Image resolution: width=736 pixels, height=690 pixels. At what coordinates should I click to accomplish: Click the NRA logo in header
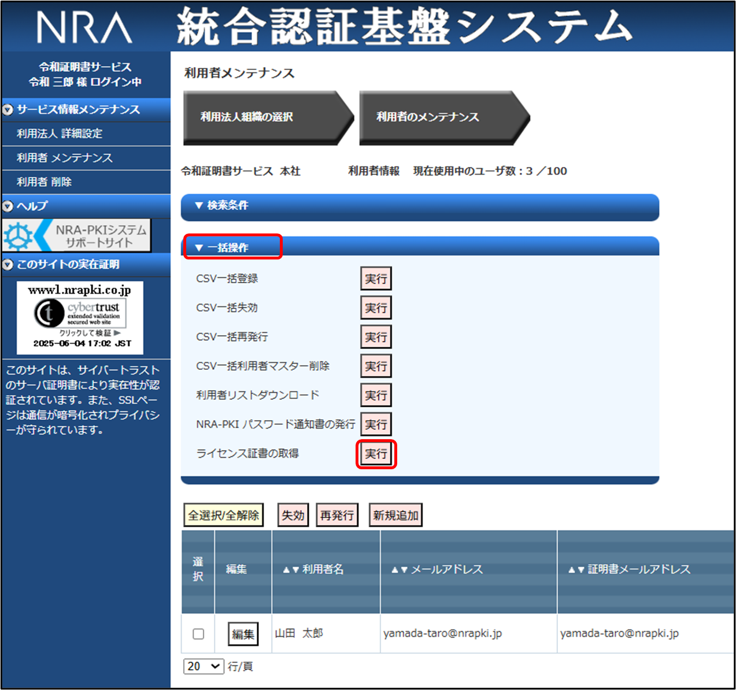pyautogui.click(x=84, y=28)
